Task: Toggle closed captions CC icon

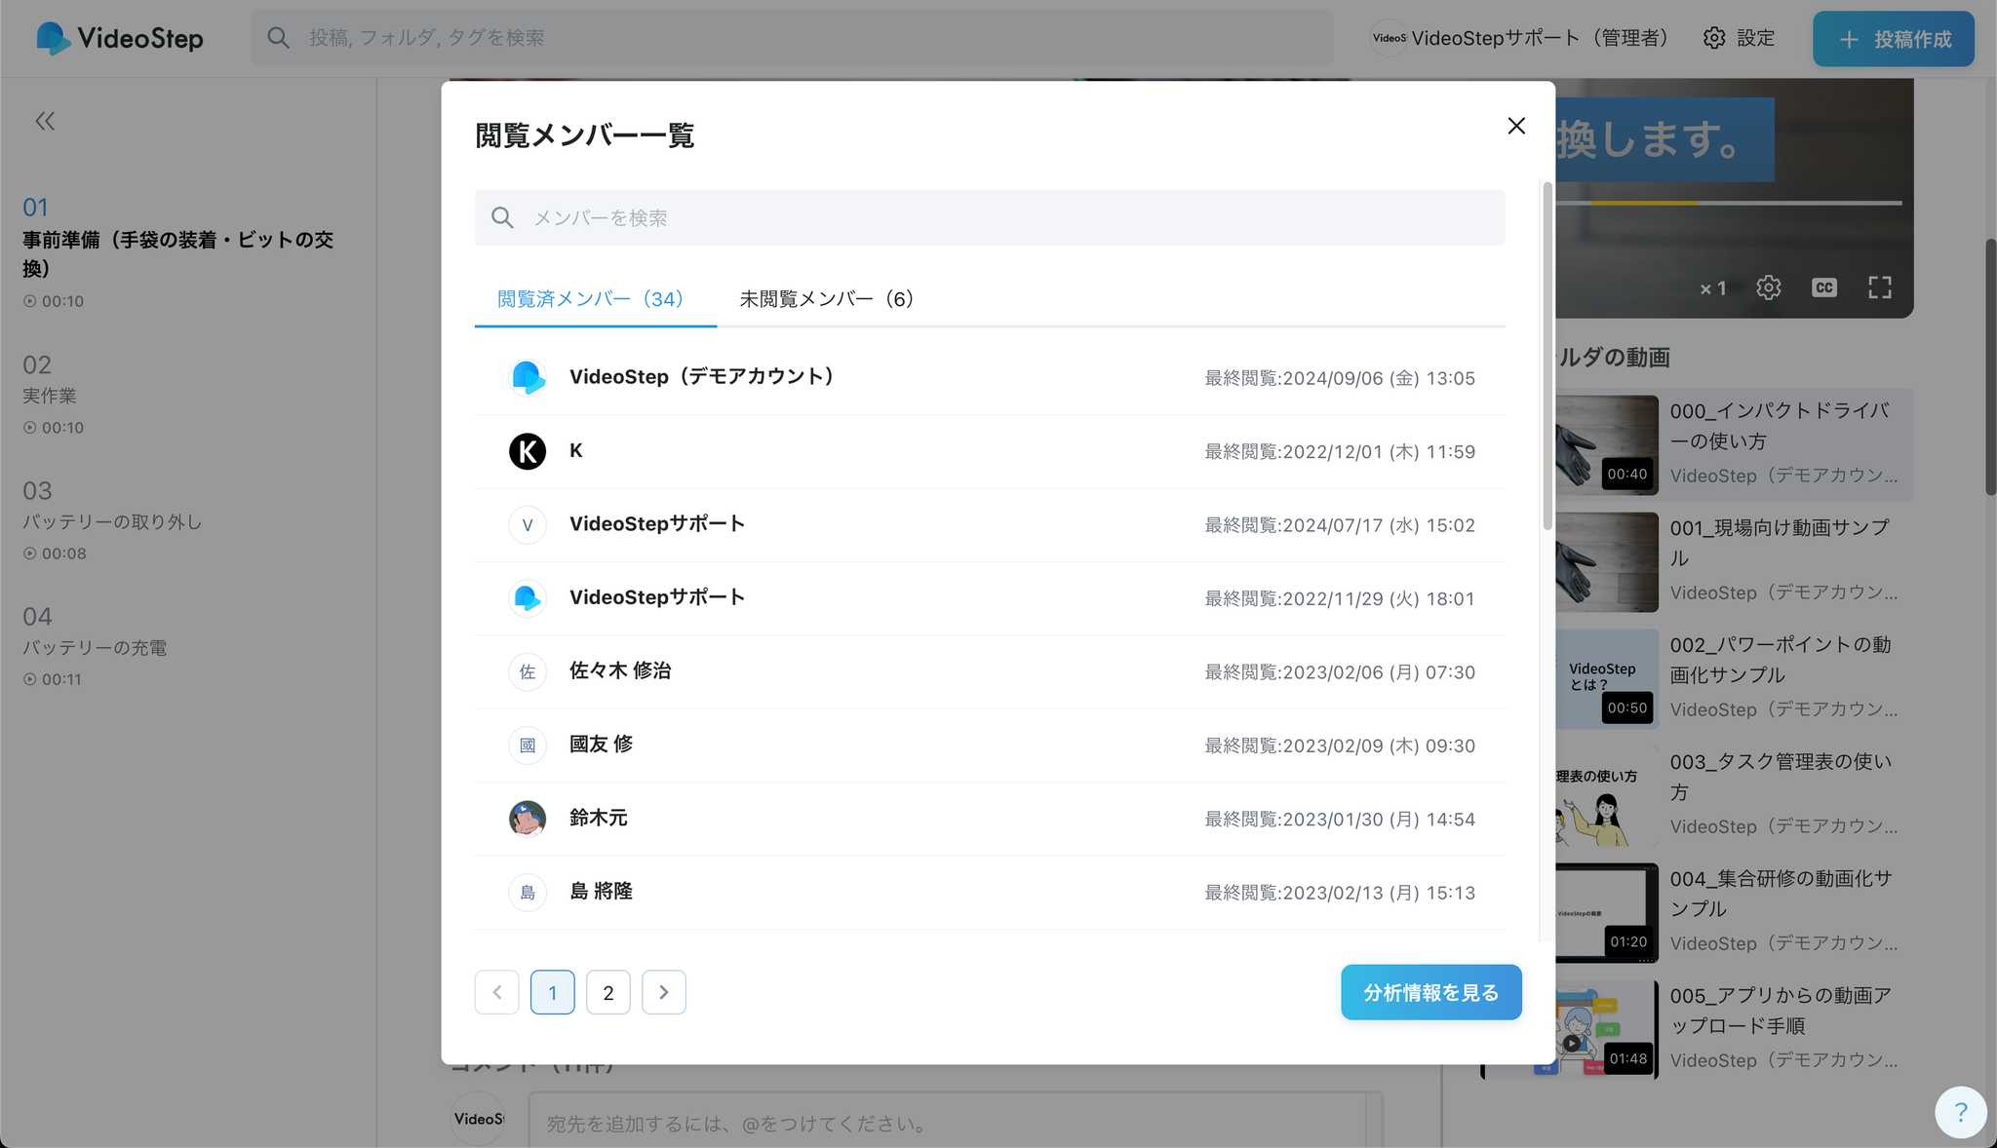Action: [1823, 287]
